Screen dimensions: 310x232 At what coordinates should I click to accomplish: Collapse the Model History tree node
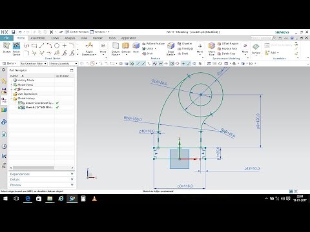(12, 99)
